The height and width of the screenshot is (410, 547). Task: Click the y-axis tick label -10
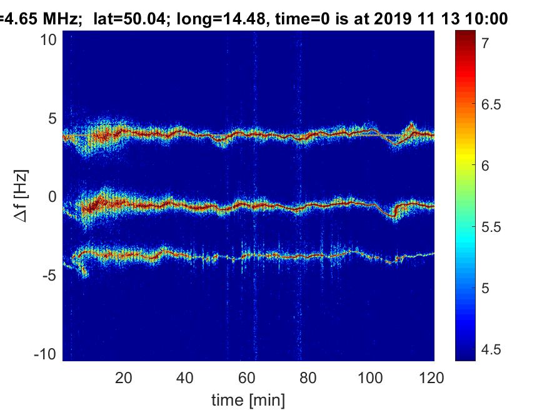click(46, 354)
